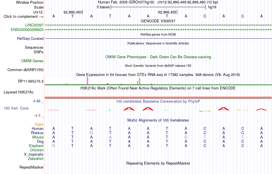This screenshot has height=174, width=272.
Task: Click 'Multiz Alignments of 100 Vertebrates' title
Action: (158, 120)
